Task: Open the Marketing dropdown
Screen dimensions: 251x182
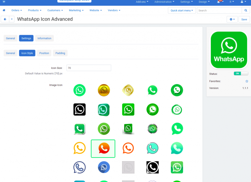Action: tap(76, 10)
